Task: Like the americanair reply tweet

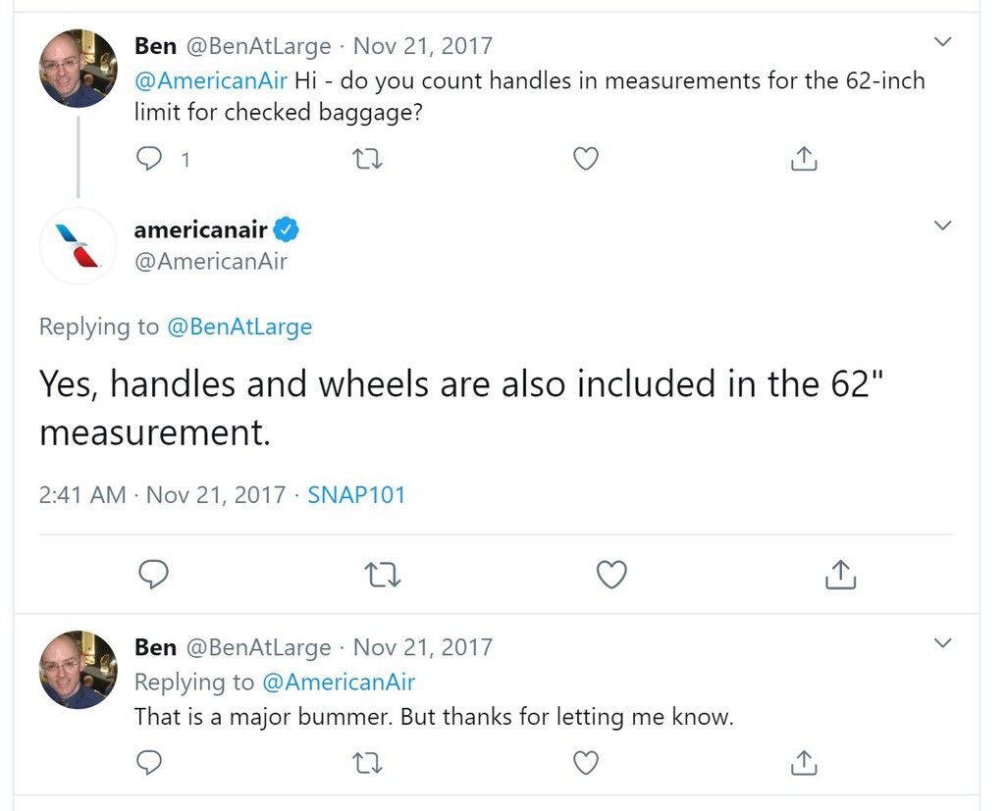Action: click(x=611, y=574)
